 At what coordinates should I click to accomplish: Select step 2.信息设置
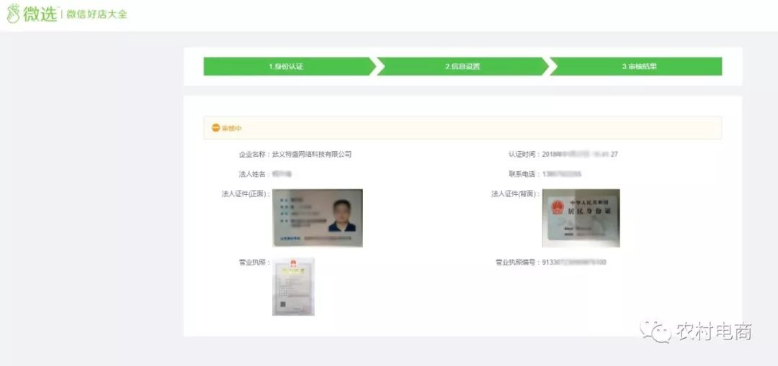pyautogui.click(x=462, y=67)
